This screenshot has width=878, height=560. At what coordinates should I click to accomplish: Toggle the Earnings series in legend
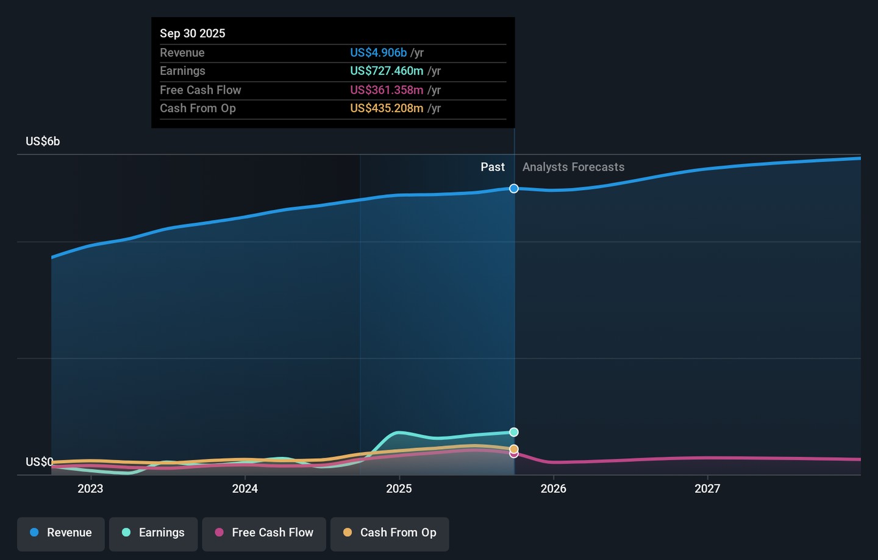pos(153,533)
